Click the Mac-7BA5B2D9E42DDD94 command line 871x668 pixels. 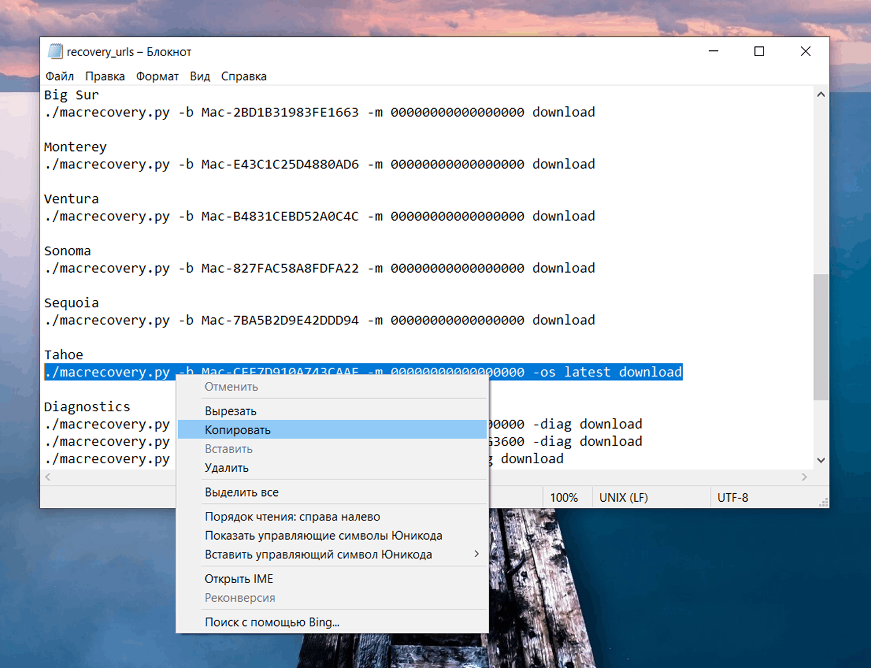coord(320,321)
